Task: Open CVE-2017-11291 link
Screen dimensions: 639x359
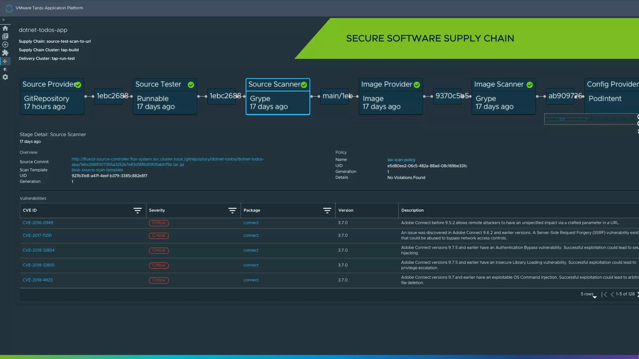Action: point(37,236)
